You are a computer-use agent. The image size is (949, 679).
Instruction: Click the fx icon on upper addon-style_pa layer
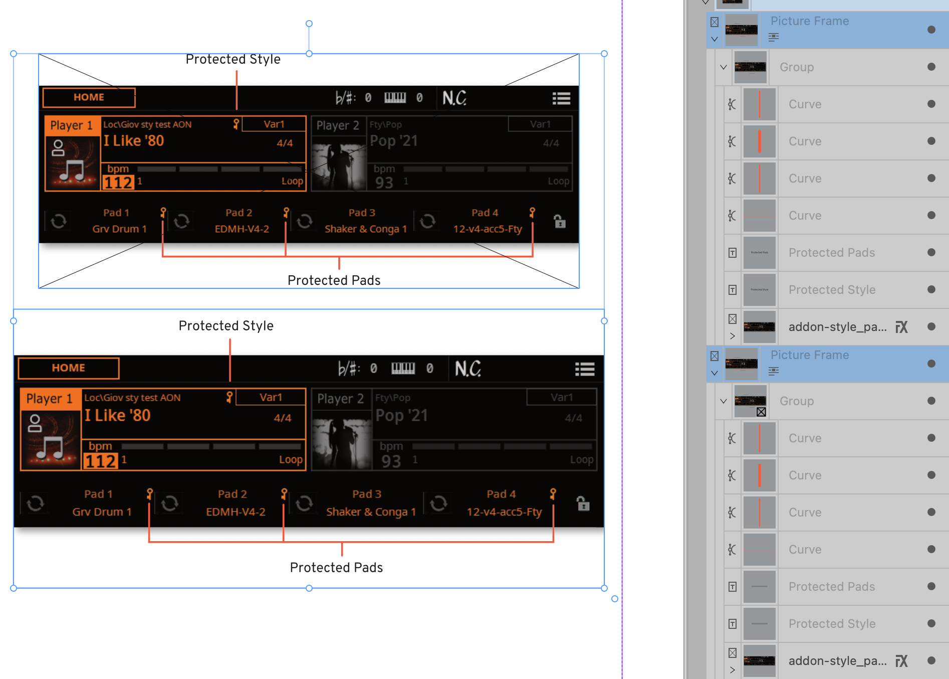click(901, 327)
